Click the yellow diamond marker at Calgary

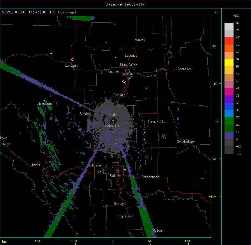(118, 171)
